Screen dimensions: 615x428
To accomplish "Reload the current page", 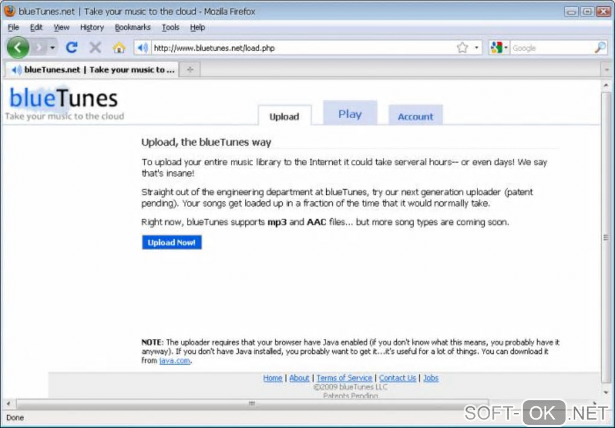I will pos(71,48).
